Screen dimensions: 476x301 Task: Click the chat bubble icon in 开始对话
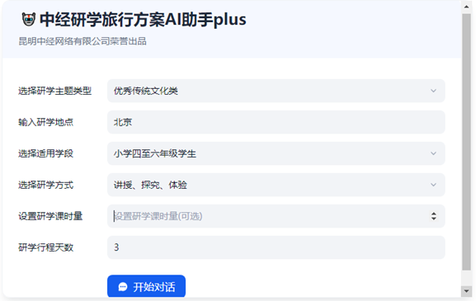coord(123,287)
